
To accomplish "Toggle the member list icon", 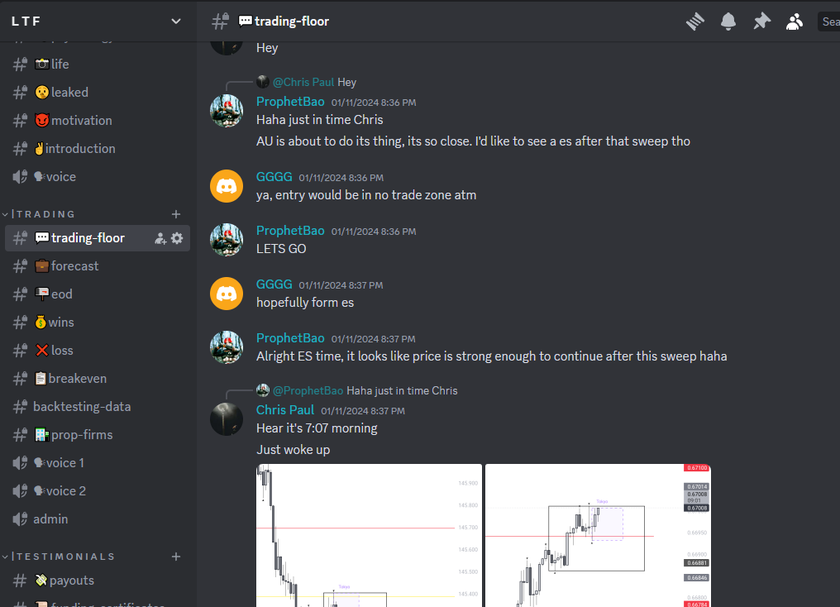I will point(795,22).
